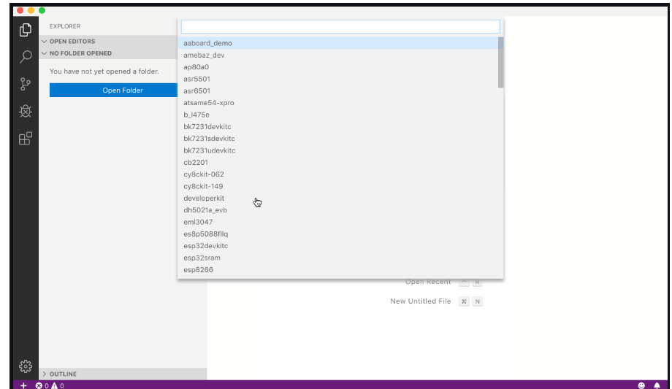Image resolution: width=672 pixels, height=389 pixels.
Task: Open the Search view icon
Action: [26, 56]
